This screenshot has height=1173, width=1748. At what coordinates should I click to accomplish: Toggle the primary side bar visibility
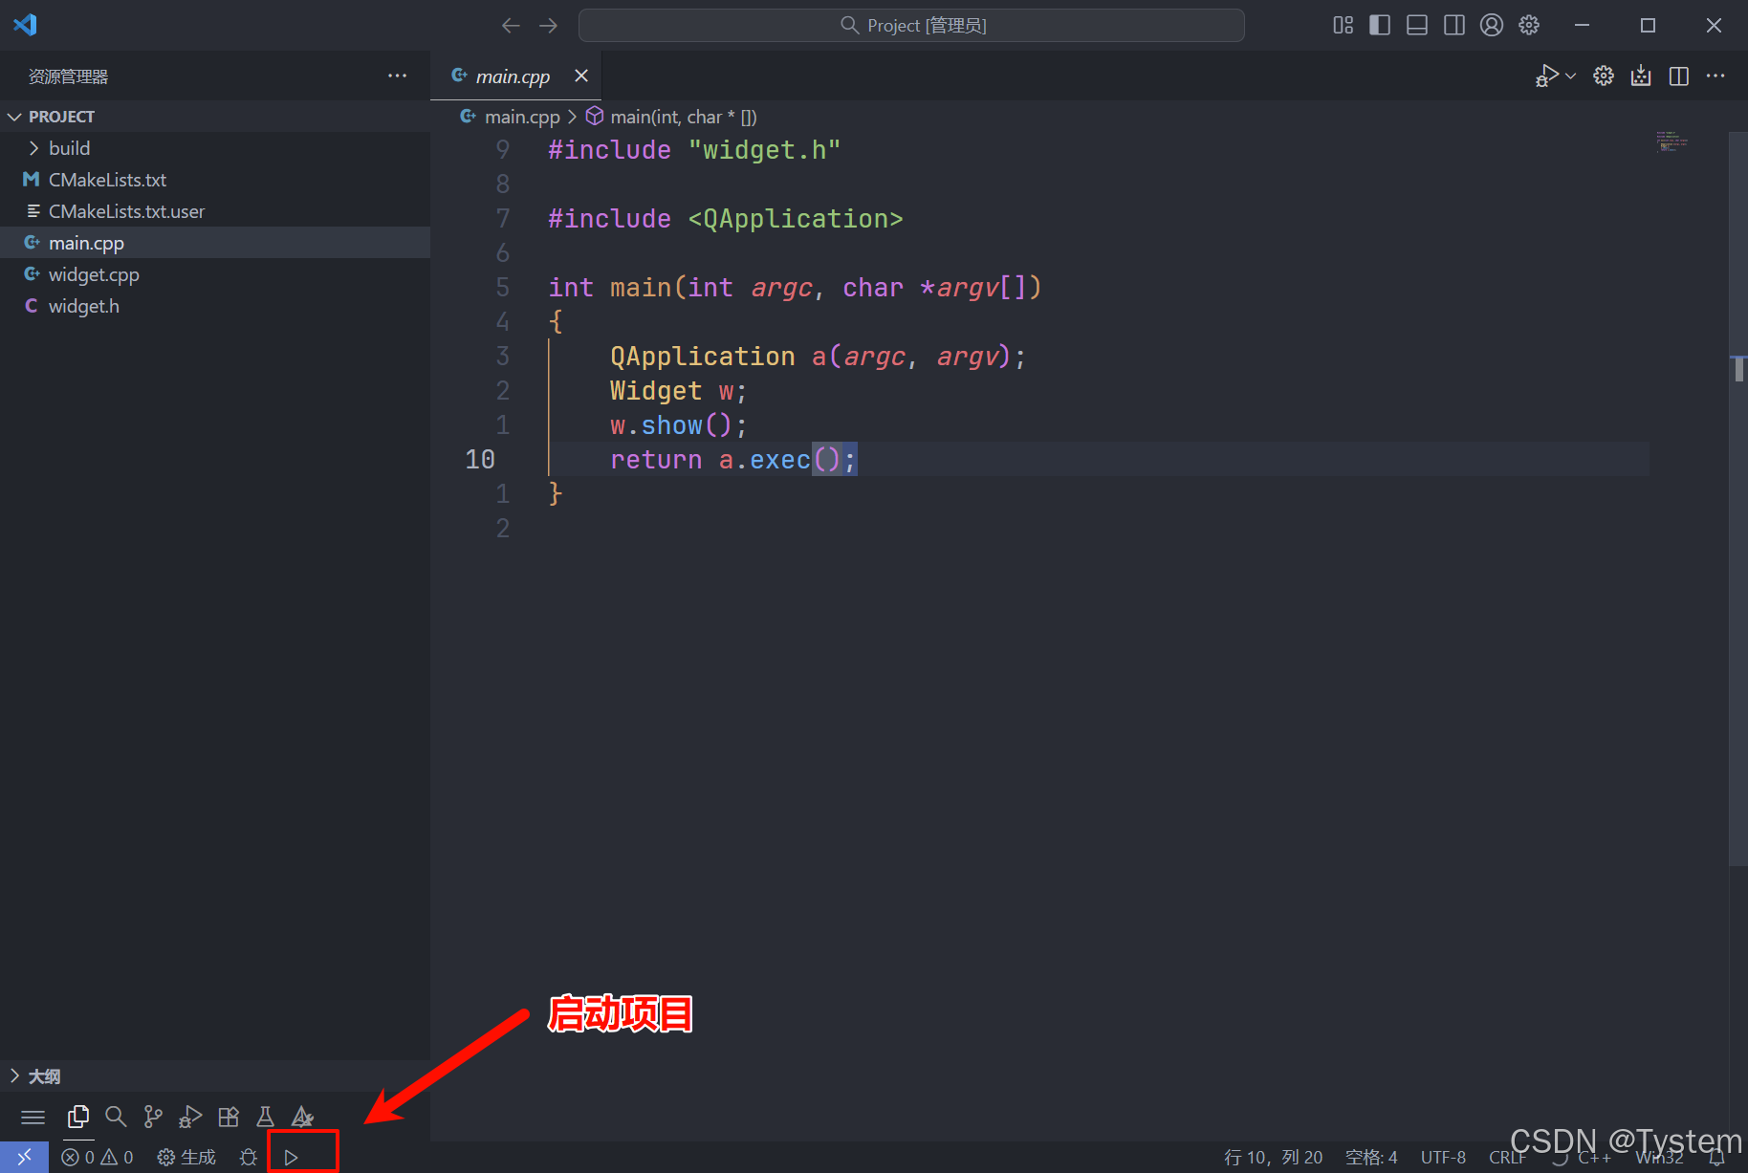pyautogui.click(x=1380, y=26)
